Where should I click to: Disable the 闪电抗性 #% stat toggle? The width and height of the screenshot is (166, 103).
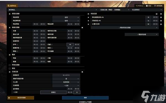[89, 21]
